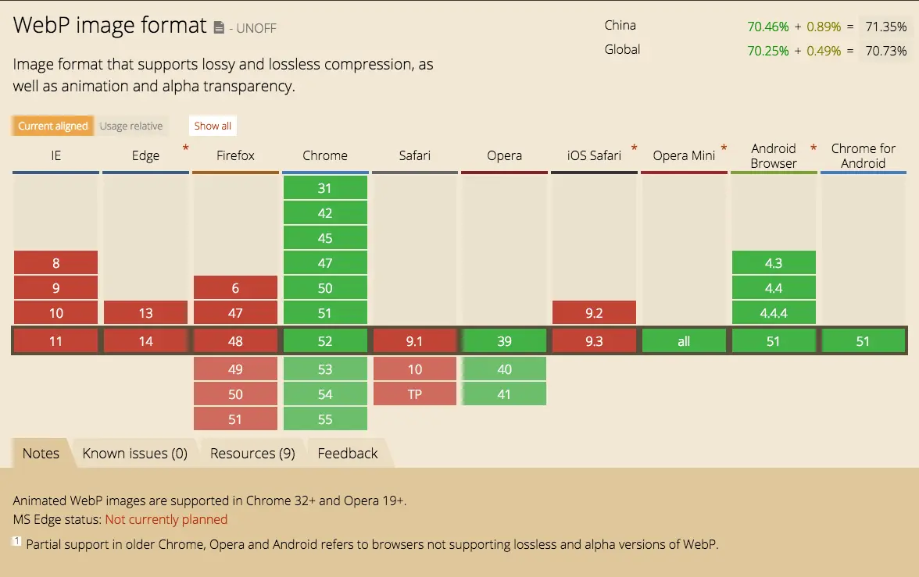Viewport: 919px width, 577px height.
Task: Click the footnote 1 marker in notes
Action: (17, 541)
